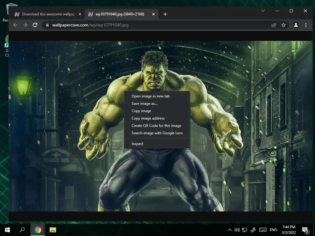
Task: Close the 'Download this awesome wallpaper' tab
Action: coord(80,14)
